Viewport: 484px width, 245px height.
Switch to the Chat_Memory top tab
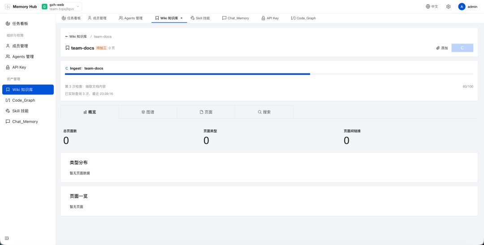coord(236,18)
